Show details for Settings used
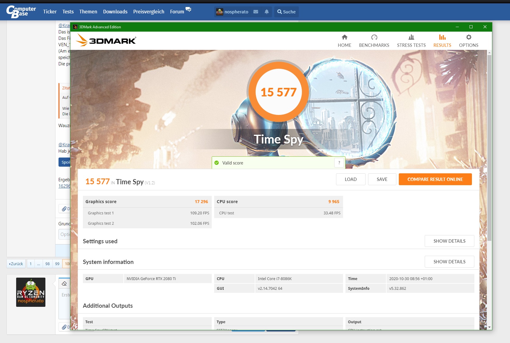The height and width of the screenshot is (343, 510). tap(449, 241)
